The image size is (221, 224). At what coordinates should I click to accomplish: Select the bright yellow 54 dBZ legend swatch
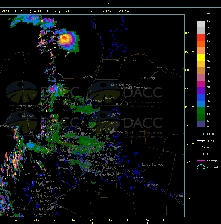tap(201, 57)
